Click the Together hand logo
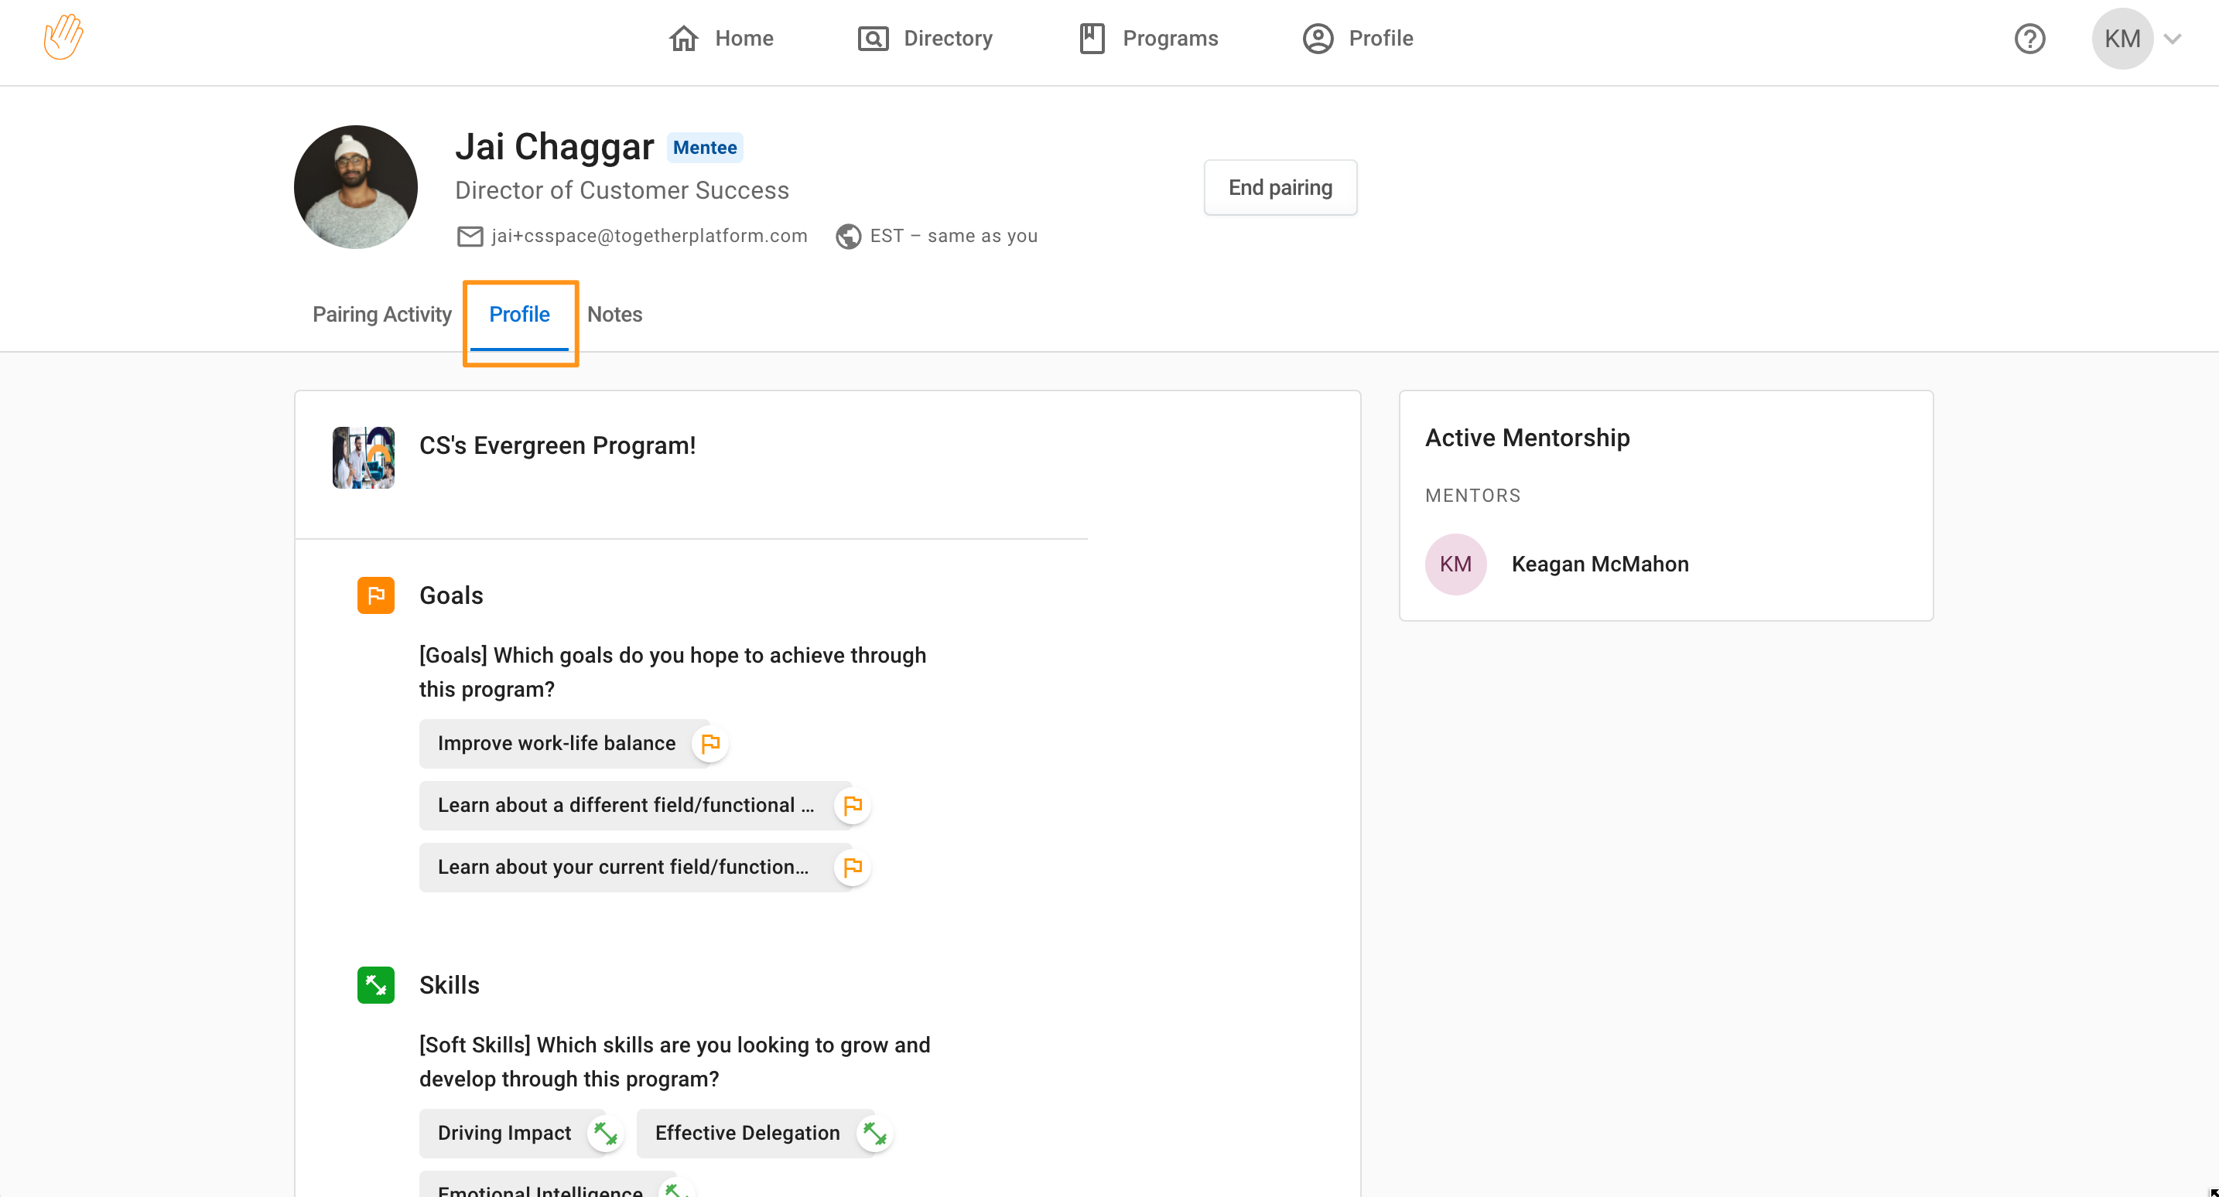The width and height of the screenshot is (2219, 1197). point(63,37)
